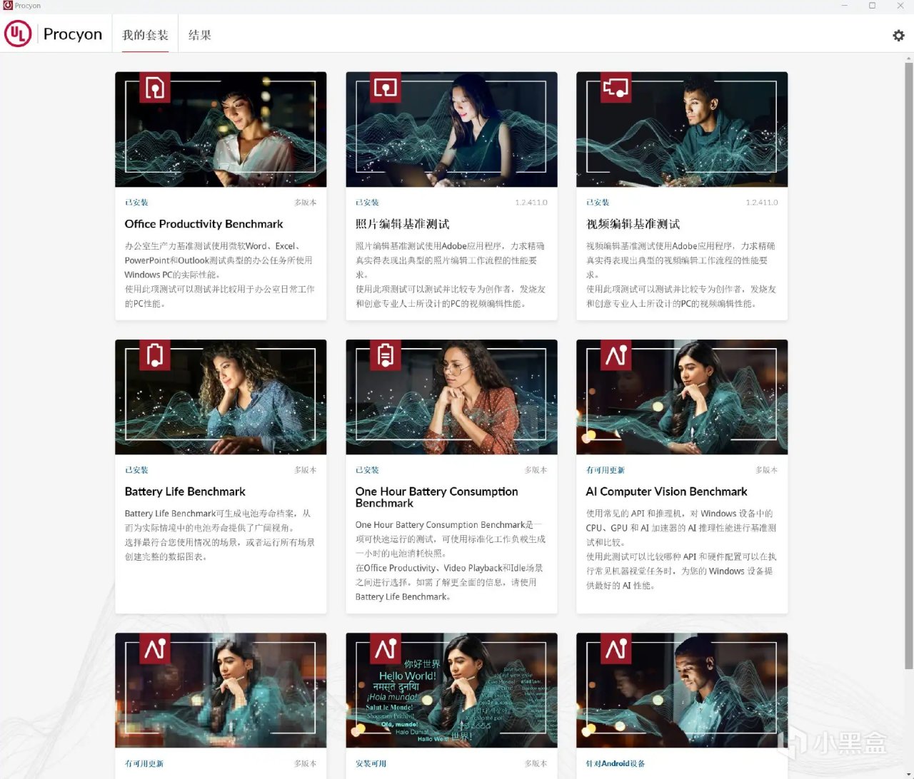Open the 照片编辑基准测试 title
Image resolution: width=914 pixels, height=779 pixels.
[x=403, y=224]
